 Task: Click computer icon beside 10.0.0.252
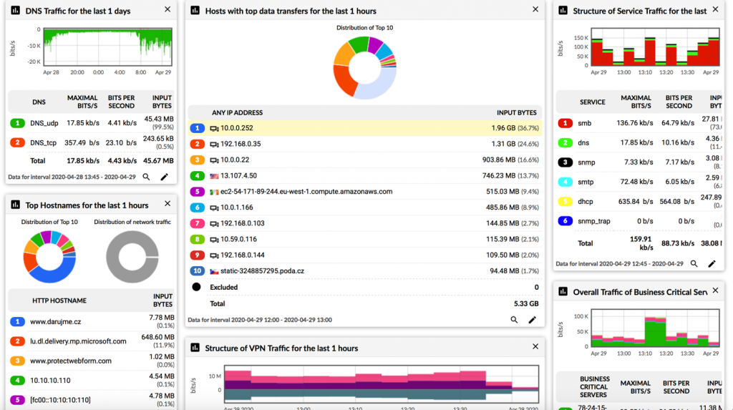click(x=214, y=128)
